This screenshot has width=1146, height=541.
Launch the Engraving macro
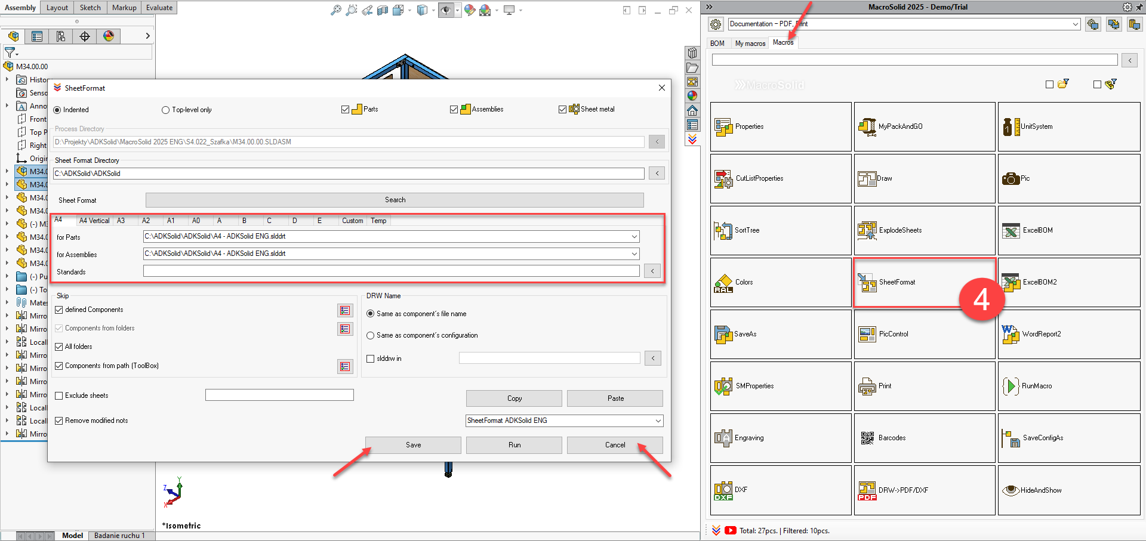point(780,438)
